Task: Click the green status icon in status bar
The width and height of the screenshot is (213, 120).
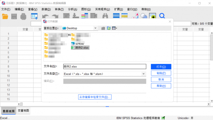Action: (163, 118)
